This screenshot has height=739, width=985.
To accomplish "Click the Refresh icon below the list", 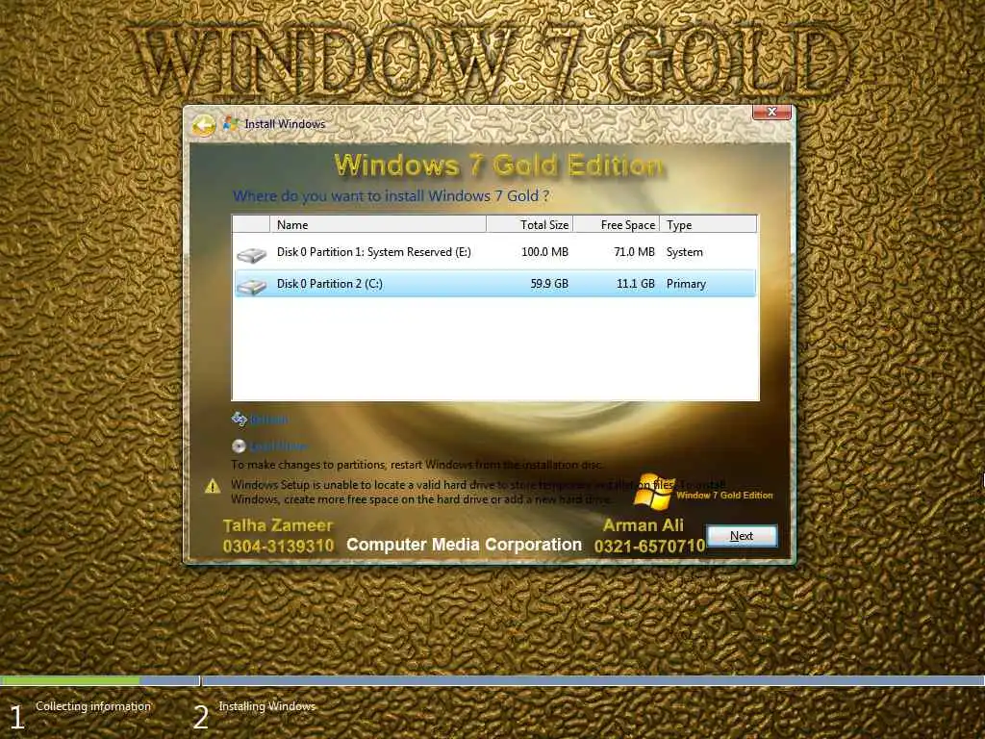I will (239, 420).
